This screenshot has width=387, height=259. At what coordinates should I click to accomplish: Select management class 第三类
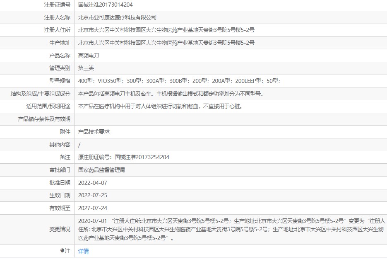tap(86, 68)
